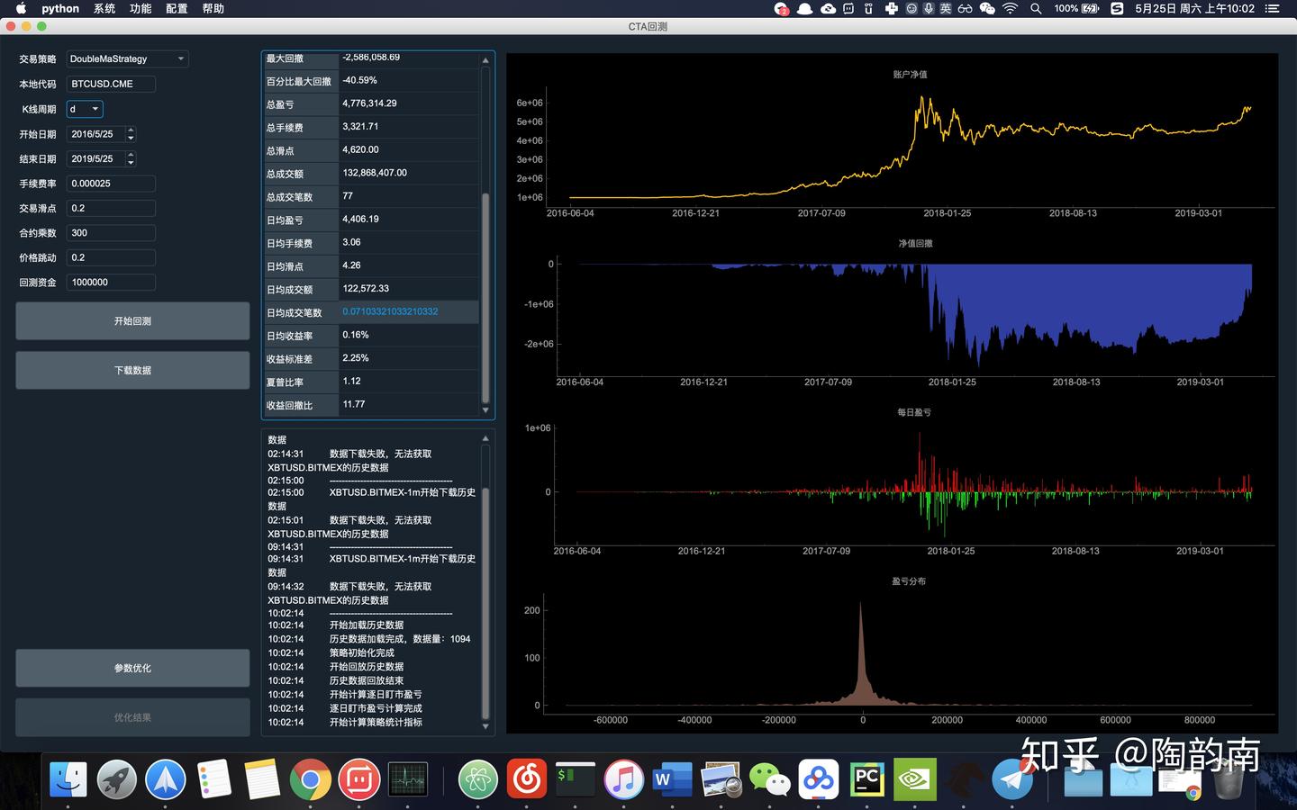Open PyCharm from the dock

(867, 779)
